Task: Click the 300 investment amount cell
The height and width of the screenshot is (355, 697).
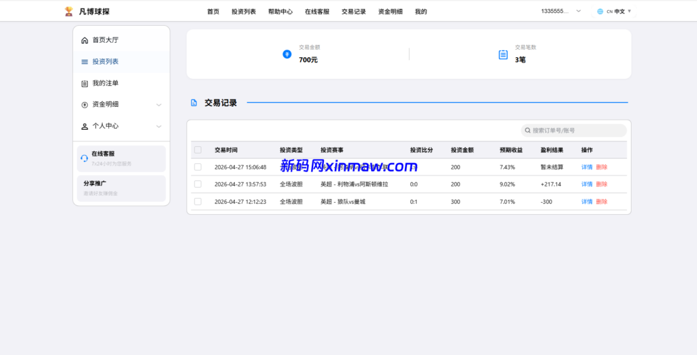Action: 455,202
